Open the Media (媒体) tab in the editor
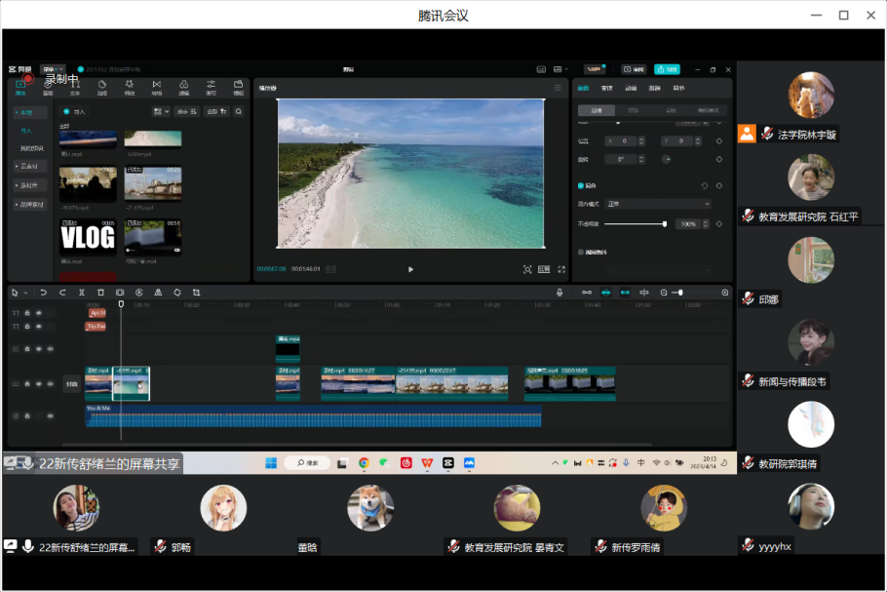The height and width of the screenshot is (592, 887). 20,88
